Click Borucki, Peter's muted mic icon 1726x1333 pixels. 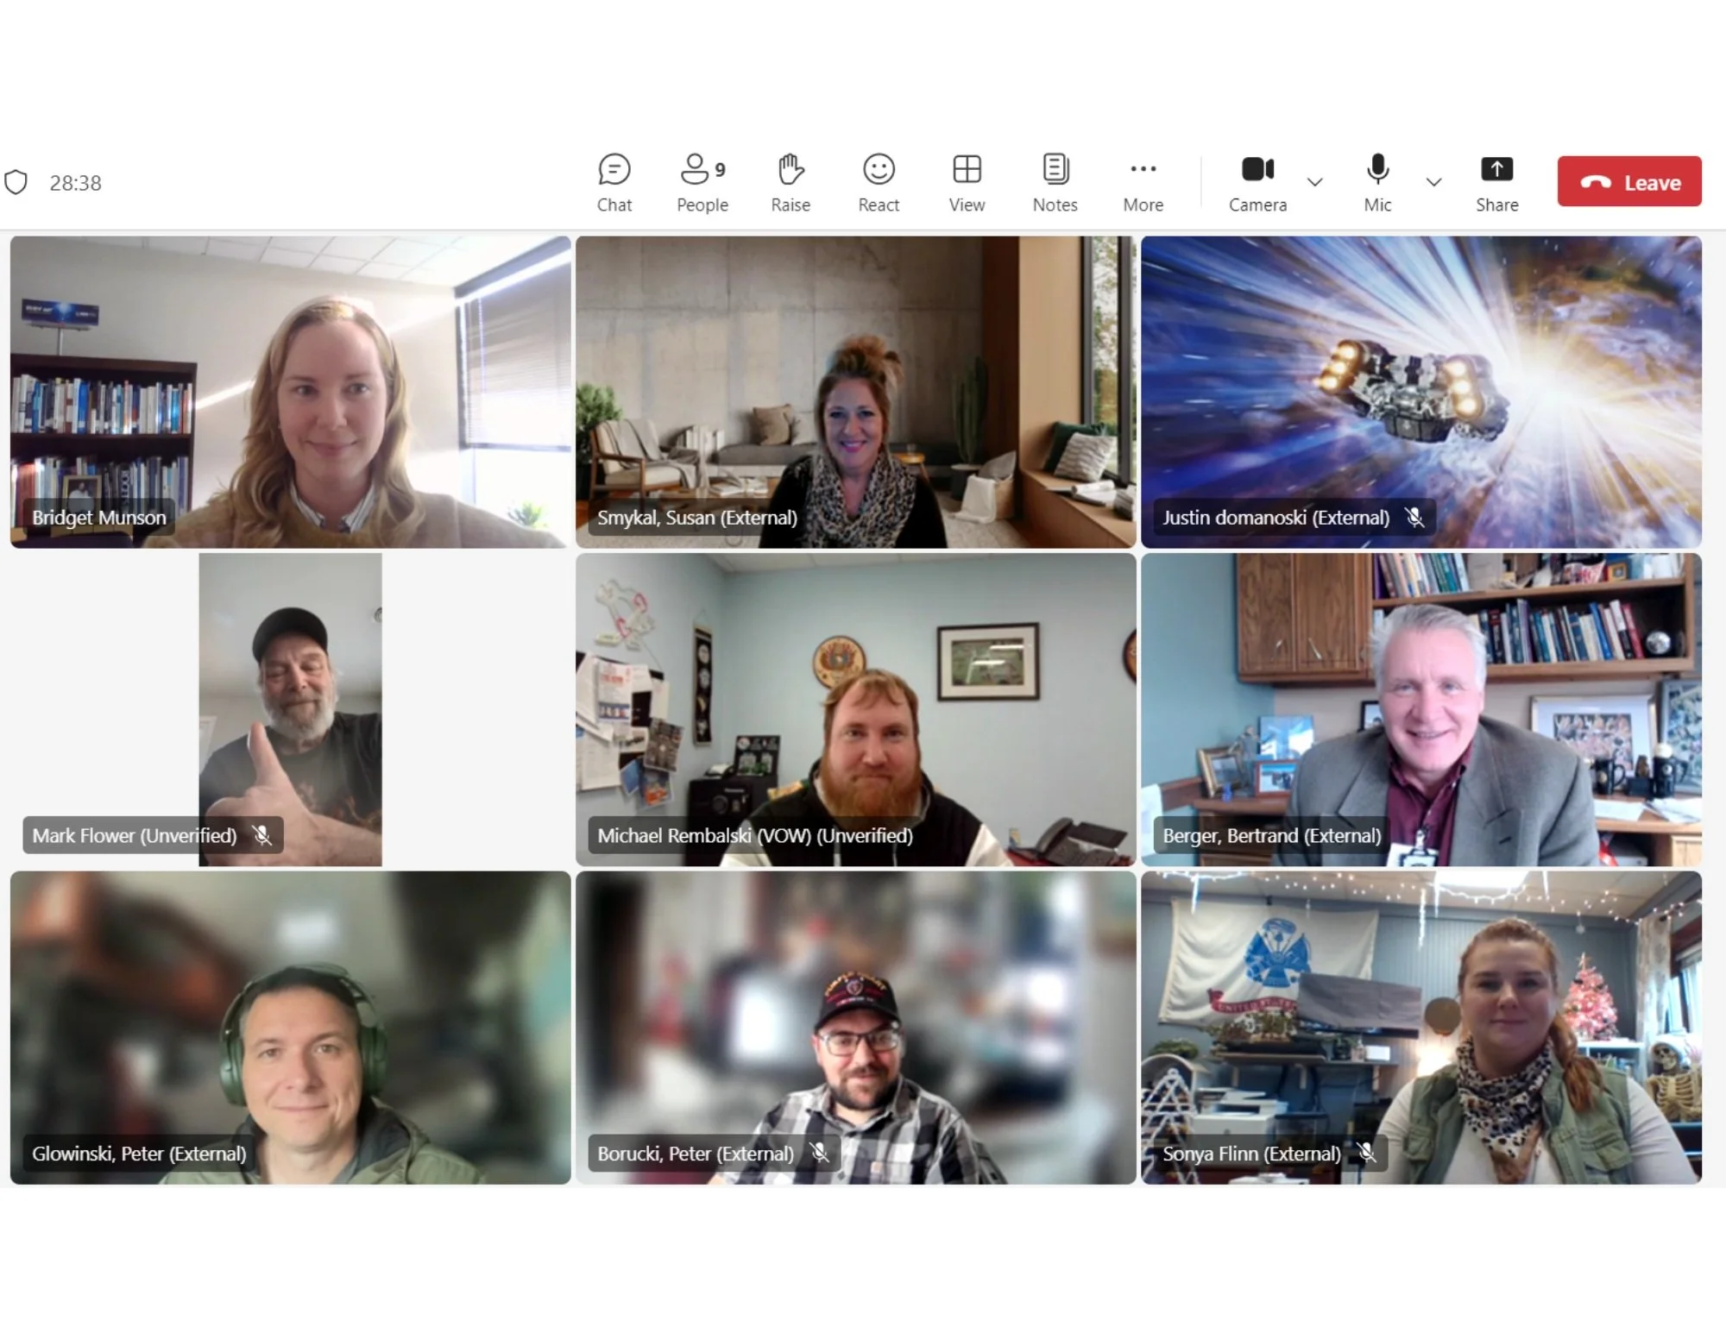pyautogui.click(x=819, y=1153)
